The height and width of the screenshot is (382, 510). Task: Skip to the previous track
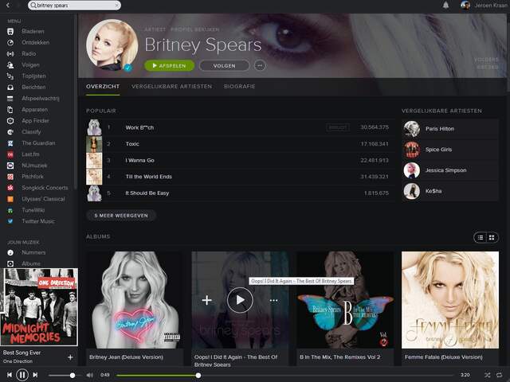10,375
